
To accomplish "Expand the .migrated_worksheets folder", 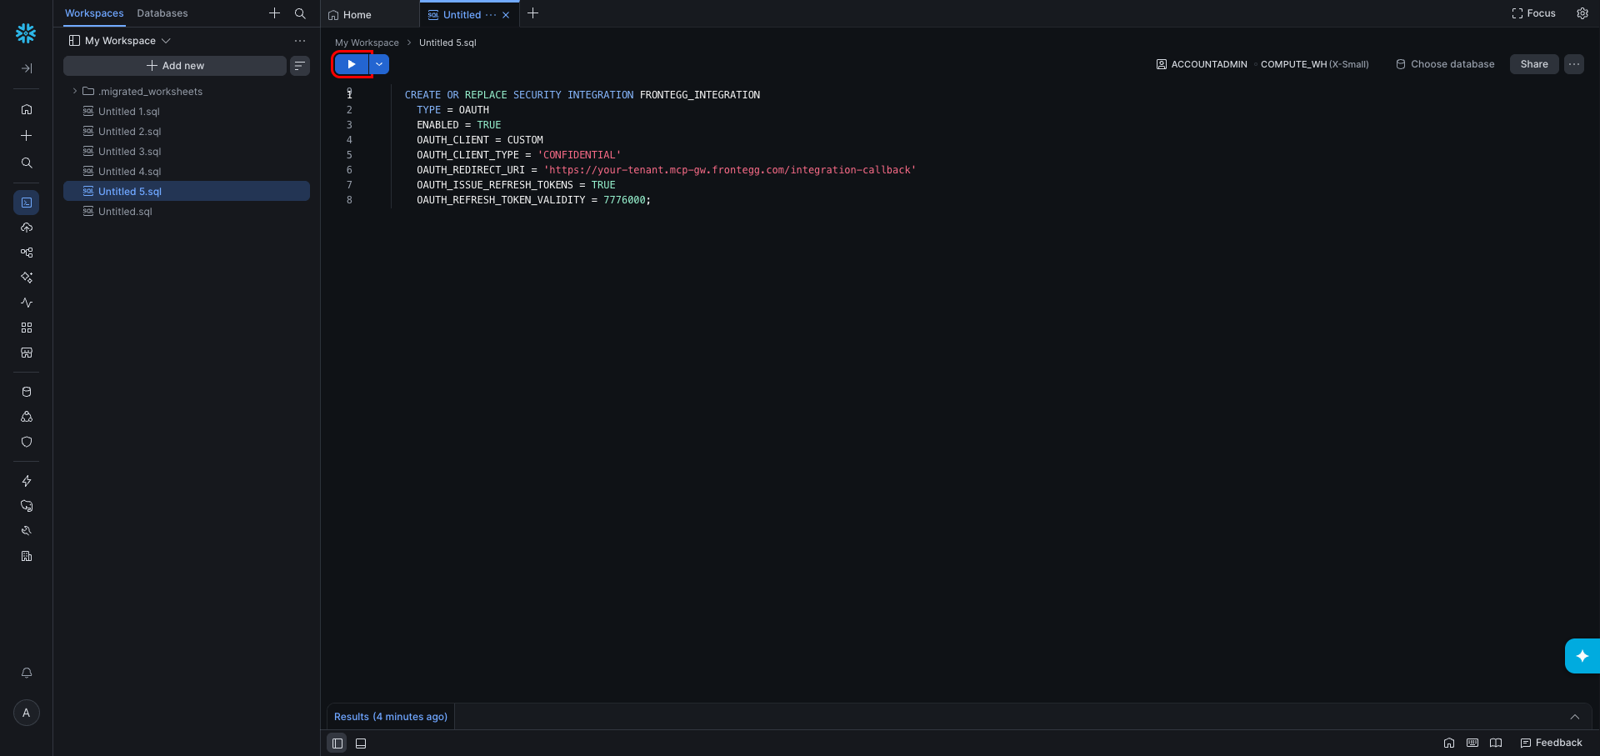I will 75,92.
